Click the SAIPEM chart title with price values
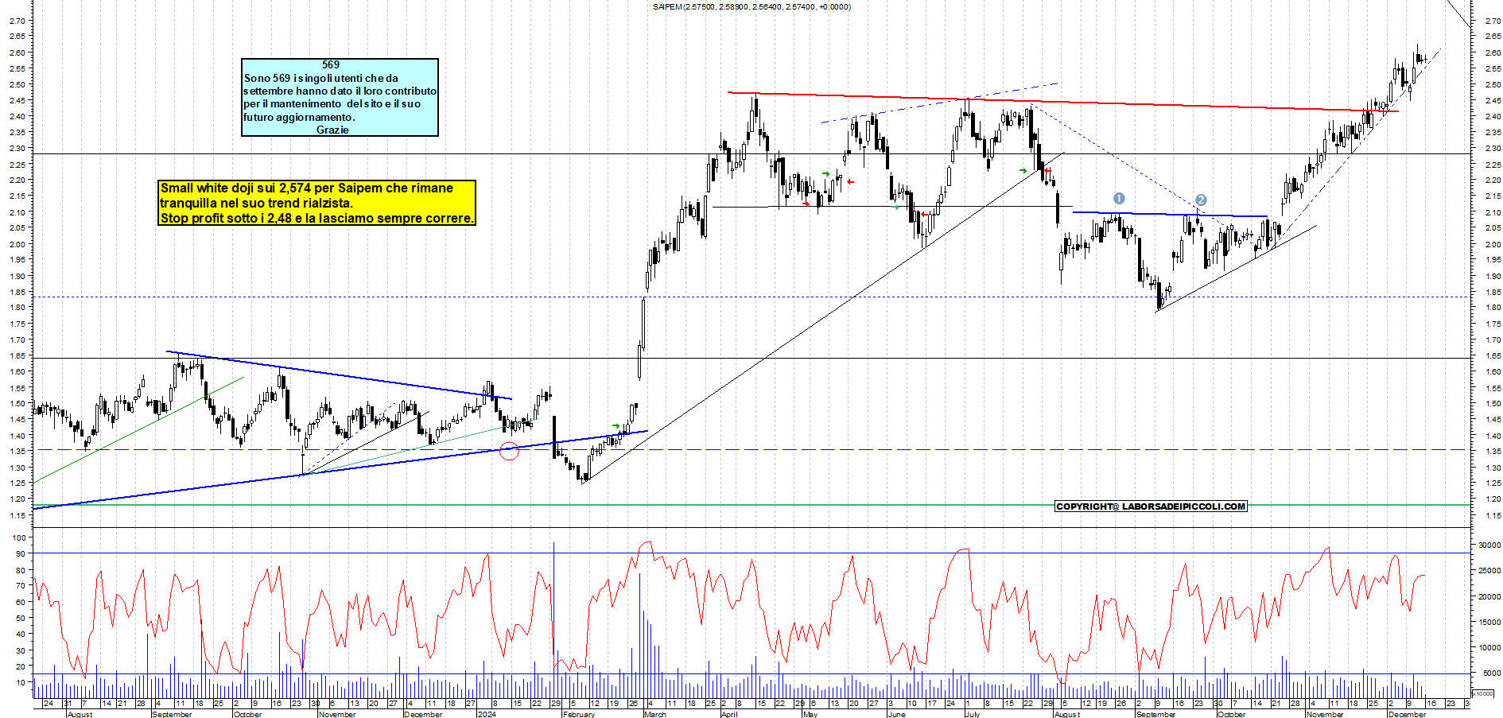1503x718 pixels. pyautogui.click(x=751, y=6)
